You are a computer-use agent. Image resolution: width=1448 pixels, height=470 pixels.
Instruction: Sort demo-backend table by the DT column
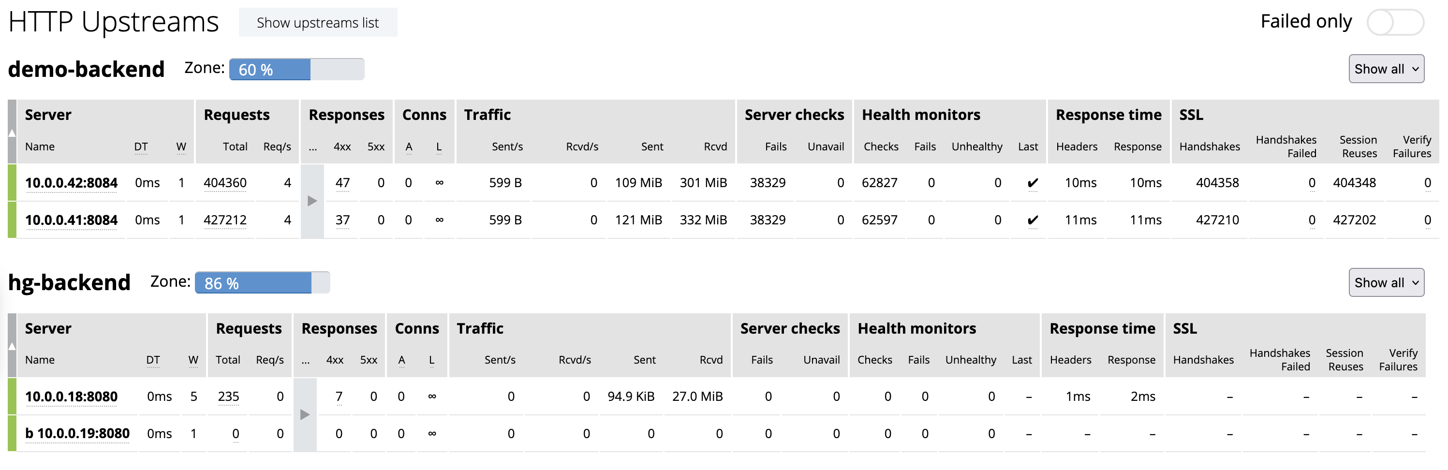coord(141,146)
